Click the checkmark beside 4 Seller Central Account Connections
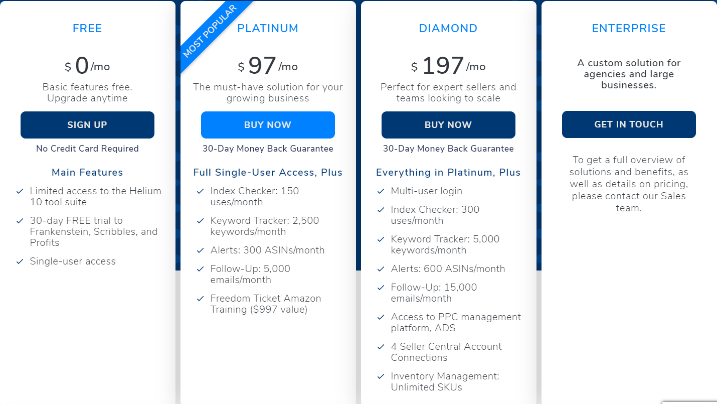 coord(381,347)
